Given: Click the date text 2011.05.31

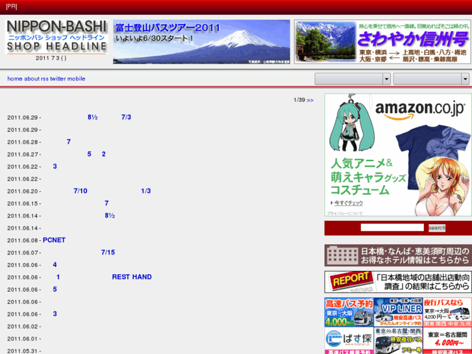Looking at the screenshot, I should [x=23, y=351].
